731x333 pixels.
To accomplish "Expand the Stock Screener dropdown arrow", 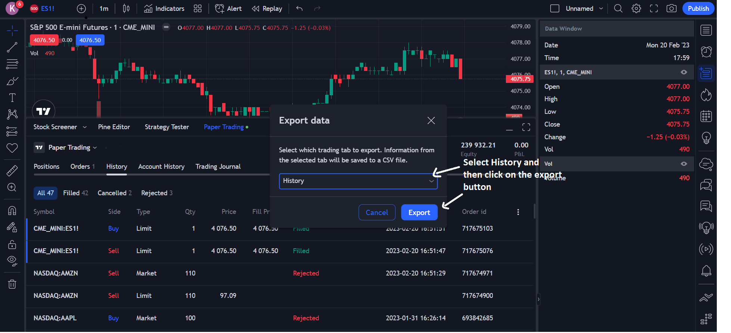I will click(x=85, y=127).
